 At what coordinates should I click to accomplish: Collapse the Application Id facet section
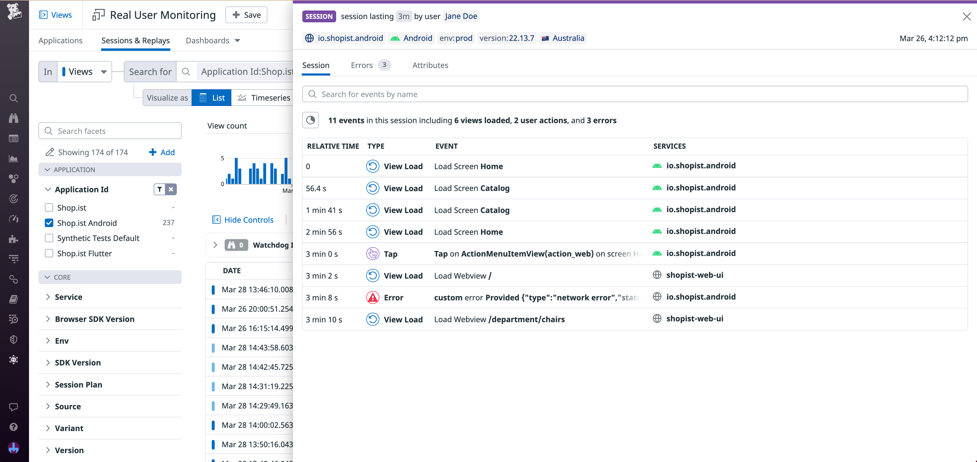click(x=48, y=189)
